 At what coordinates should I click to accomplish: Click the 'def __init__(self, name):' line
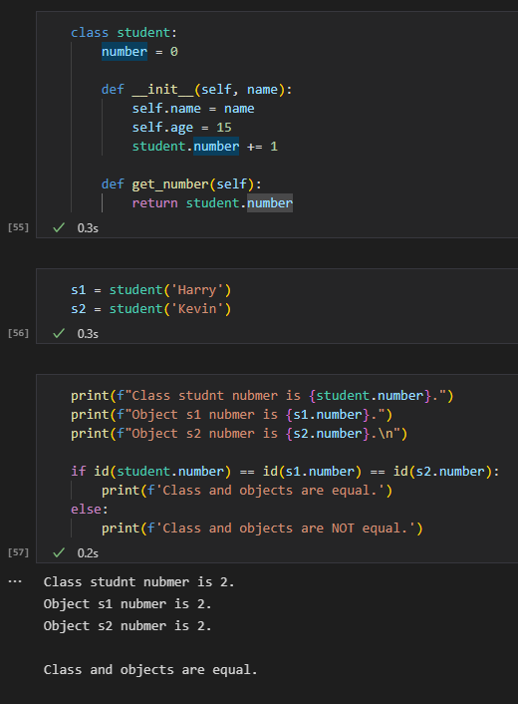196,90
